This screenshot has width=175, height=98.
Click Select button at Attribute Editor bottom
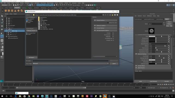click(x=140, y=81)
